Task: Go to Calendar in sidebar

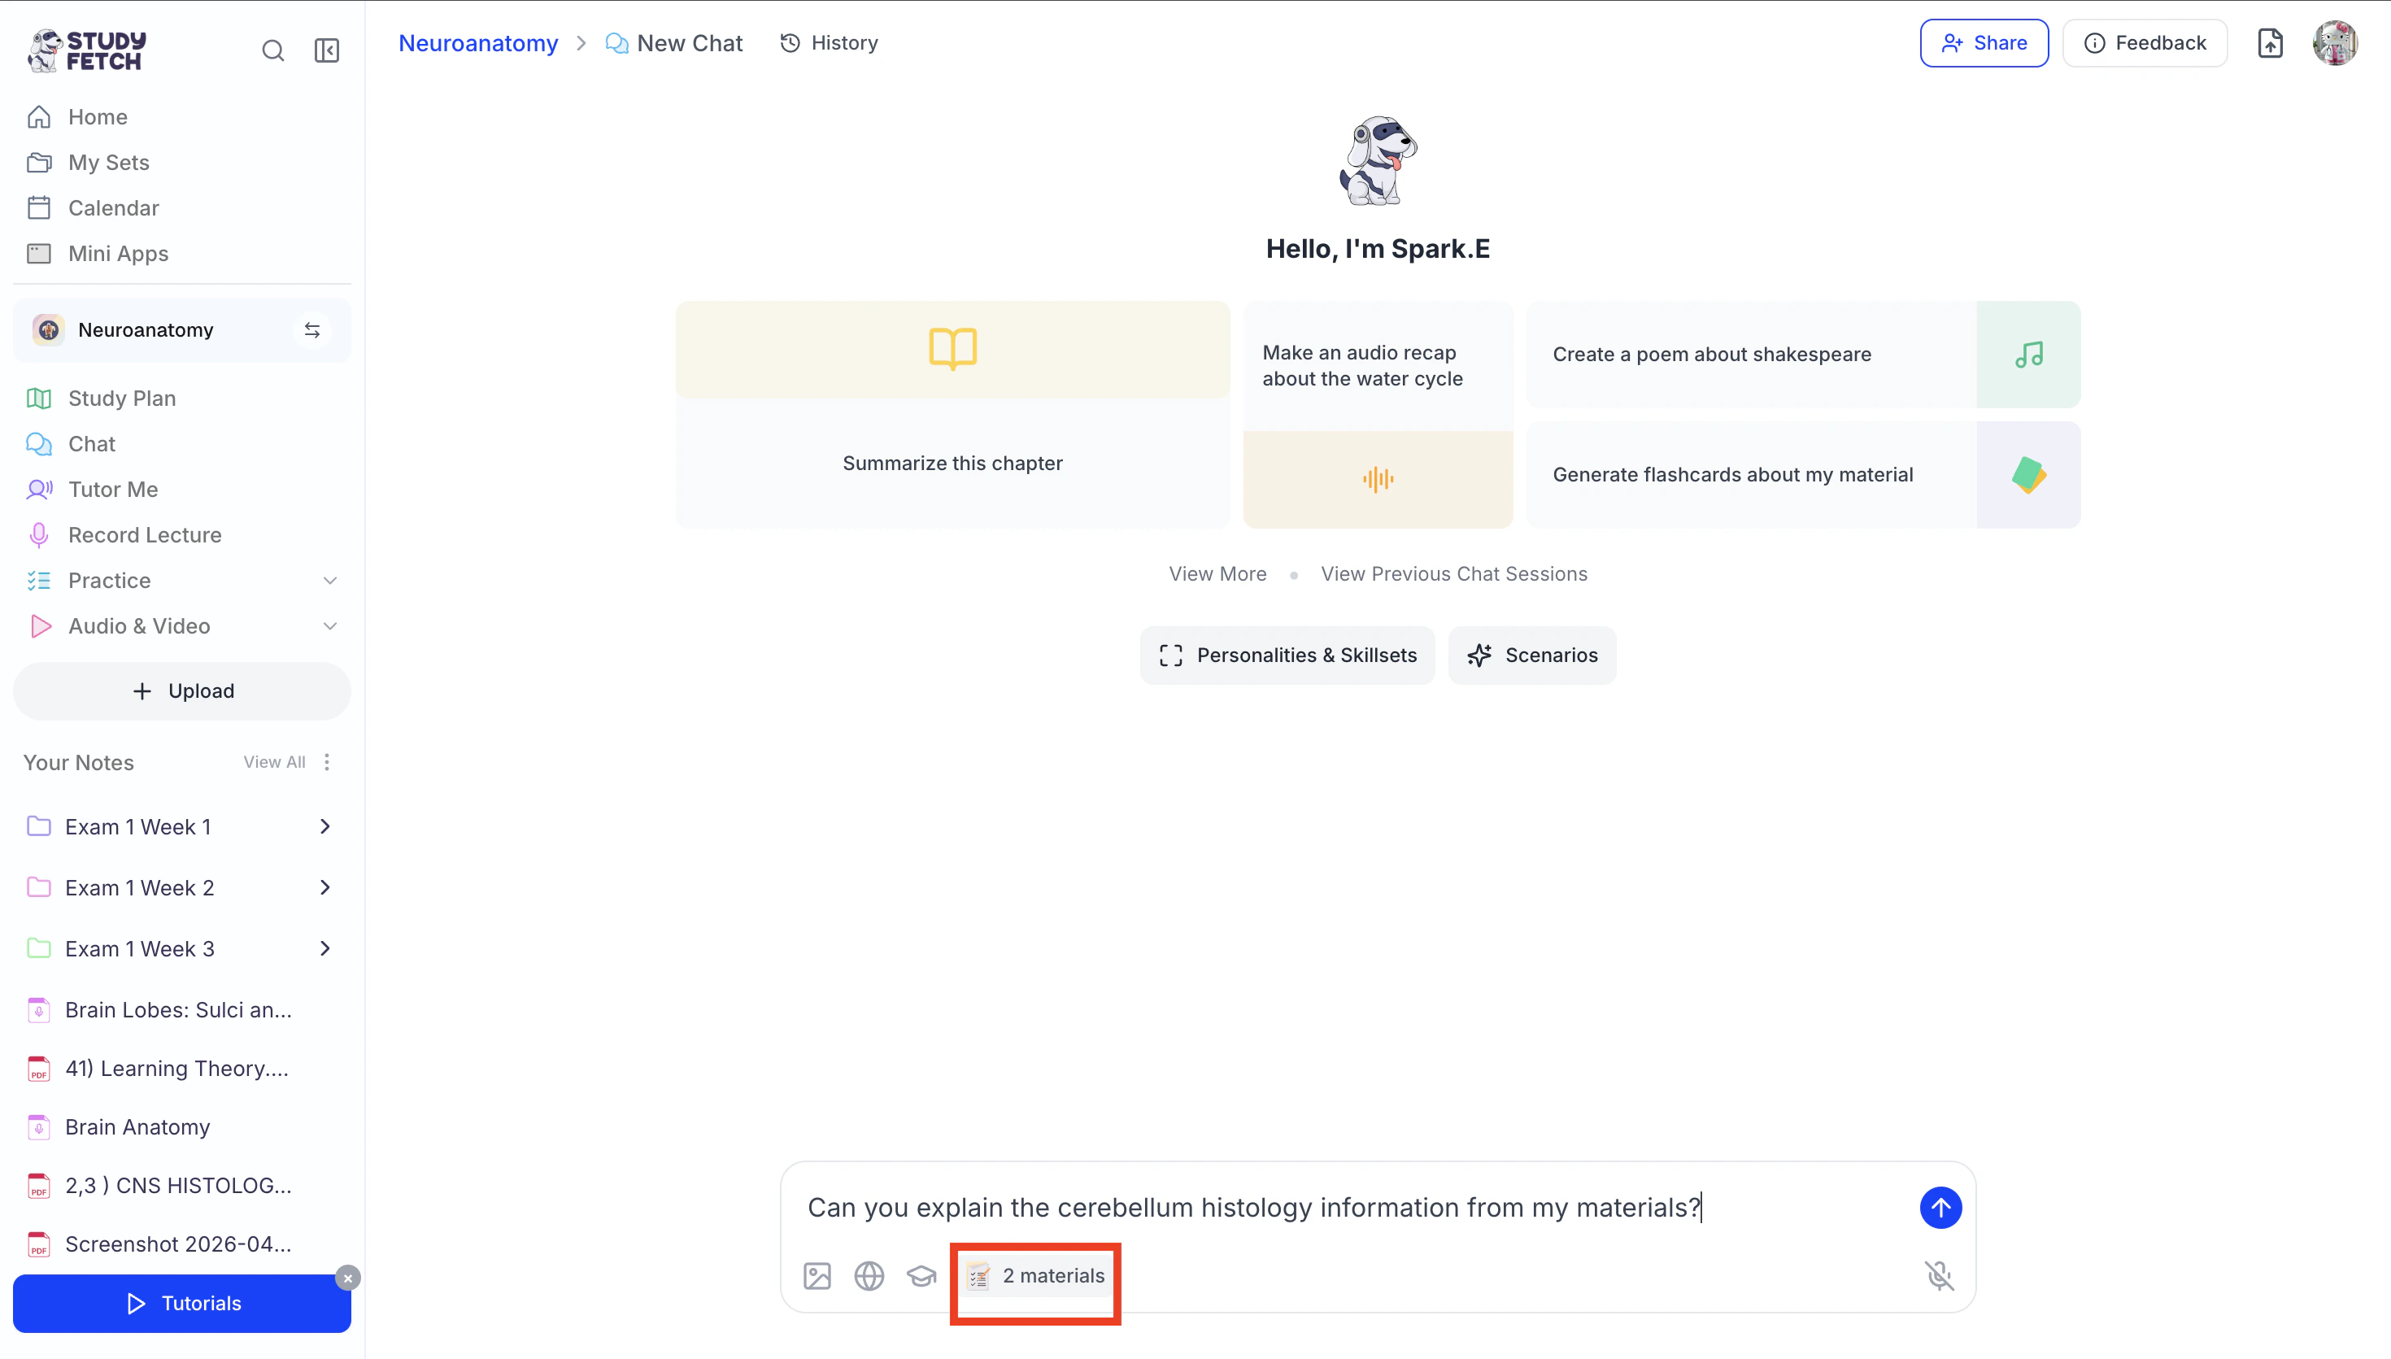Action: (x=113, y=208)
